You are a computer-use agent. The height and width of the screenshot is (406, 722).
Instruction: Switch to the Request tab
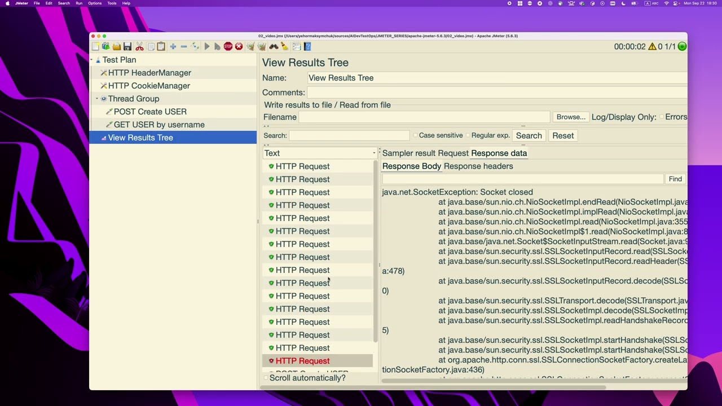(453, 153)
